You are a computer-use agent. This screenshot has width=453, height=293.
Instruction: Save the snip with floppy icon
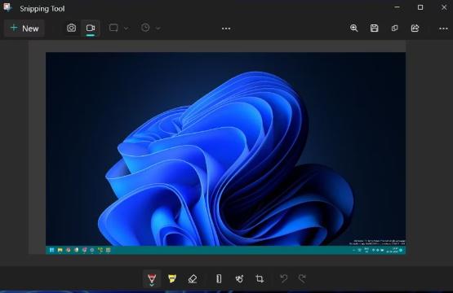[374, 28]
